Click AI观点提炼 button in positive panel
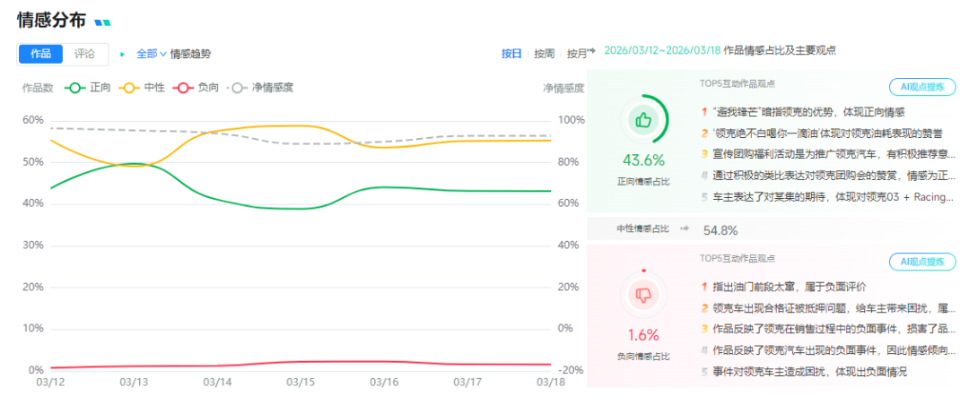This screenshot has height=396, width=969. pyautogui.click(x=921, y=87)
